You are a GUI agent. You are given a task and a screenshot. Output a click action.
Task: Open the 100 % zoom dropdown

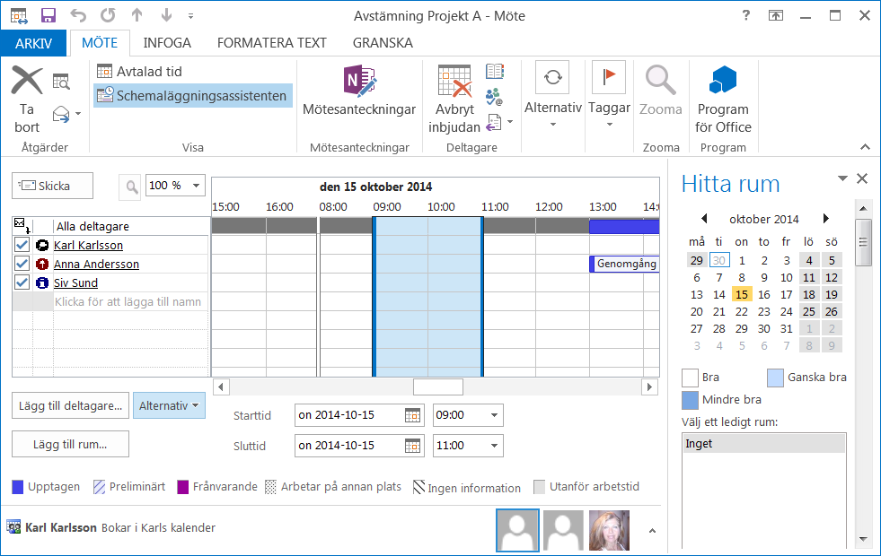pos(196,186)
